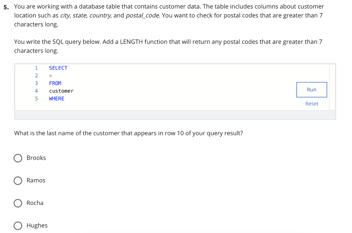The image size is (352, 233).
Task: Click the FROM keyword on line 3
Action: click(55, 83)
